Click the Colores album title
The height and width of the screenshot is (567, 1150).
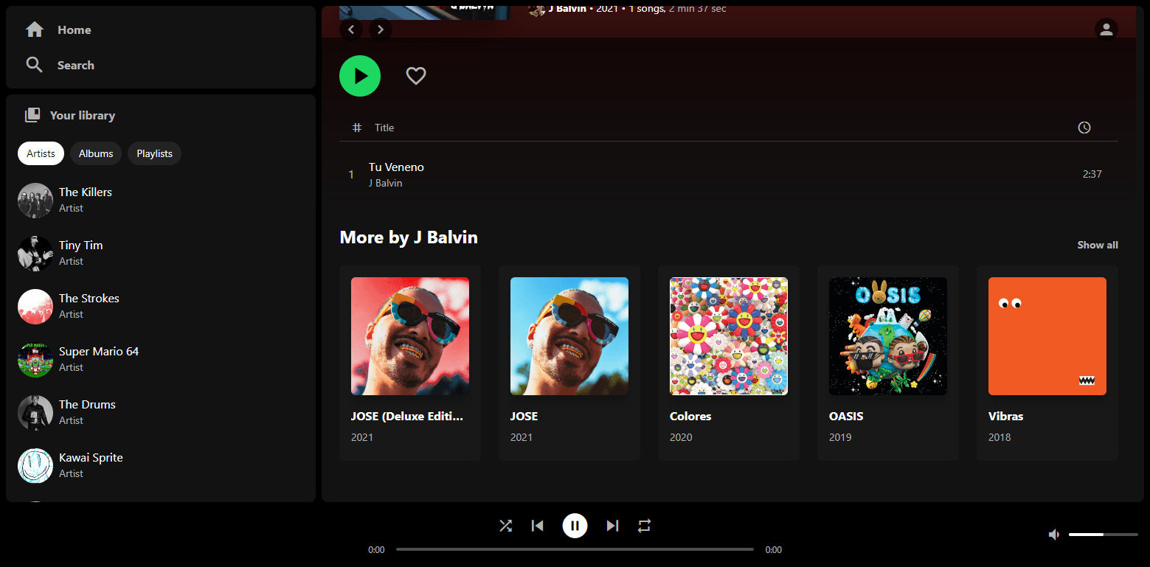coord(690,416)
